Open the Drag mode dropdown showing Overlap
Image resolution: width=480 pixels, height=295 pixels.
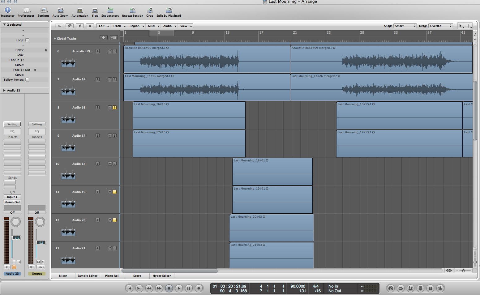[x=440, y=26]
